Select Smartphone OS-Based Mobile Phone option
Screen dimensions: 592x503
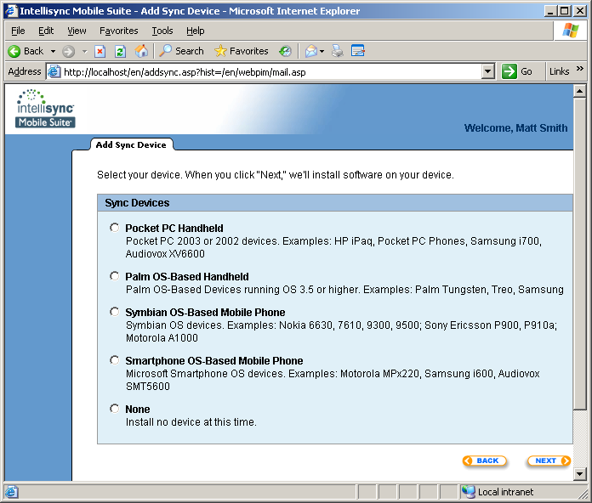pos(114,360)
